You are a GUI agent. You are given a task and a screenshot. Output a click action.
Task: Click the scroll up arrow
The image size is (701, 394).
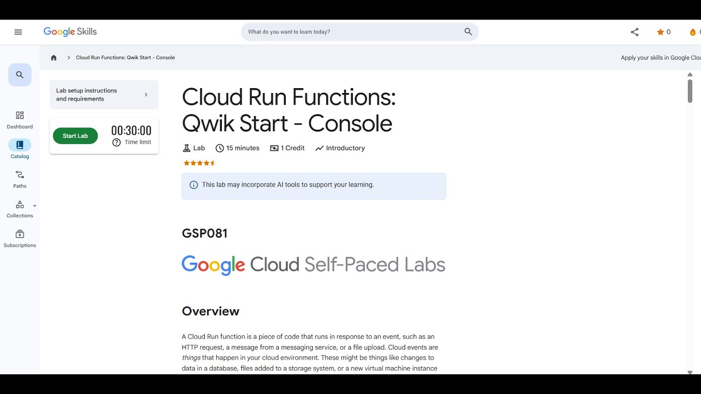(690, 74)
